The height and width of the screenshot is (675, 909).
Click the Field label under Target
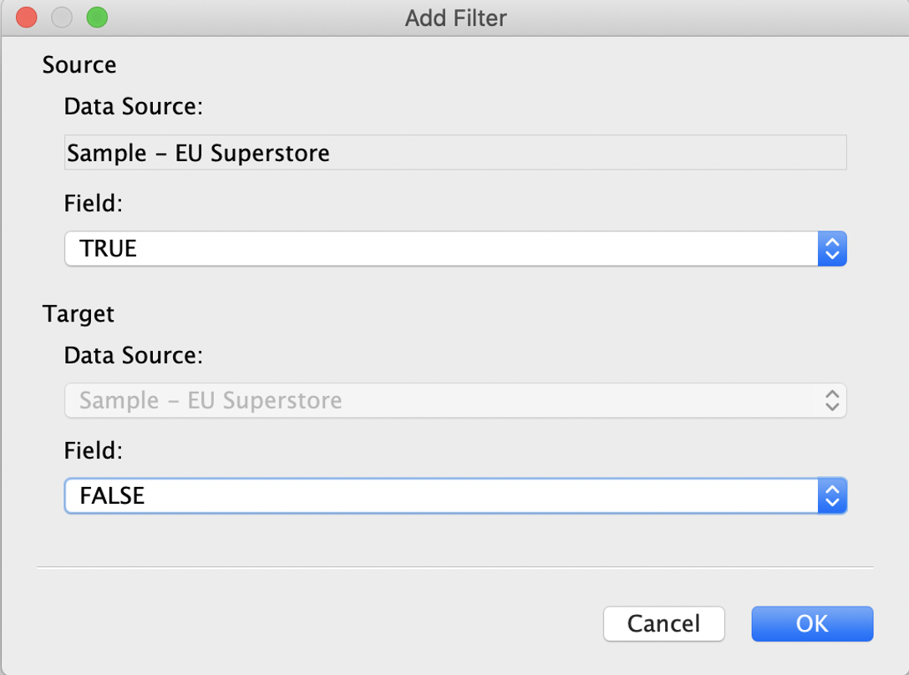tap(94, 450)
